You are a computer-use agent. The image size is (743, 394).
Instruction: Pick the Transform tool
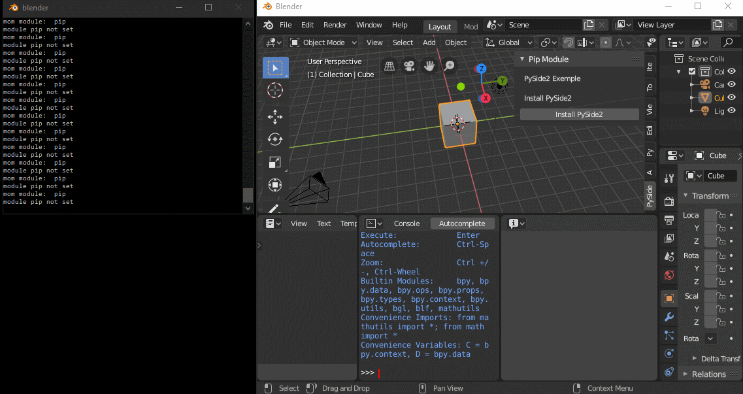275,185
